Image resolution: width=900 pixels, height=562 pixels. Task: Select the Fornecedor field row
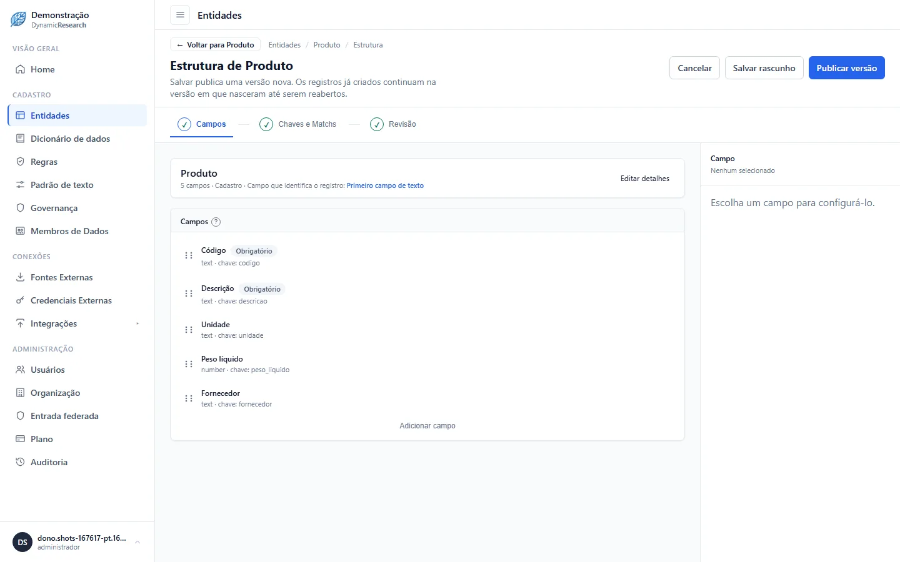coord(427,398)
